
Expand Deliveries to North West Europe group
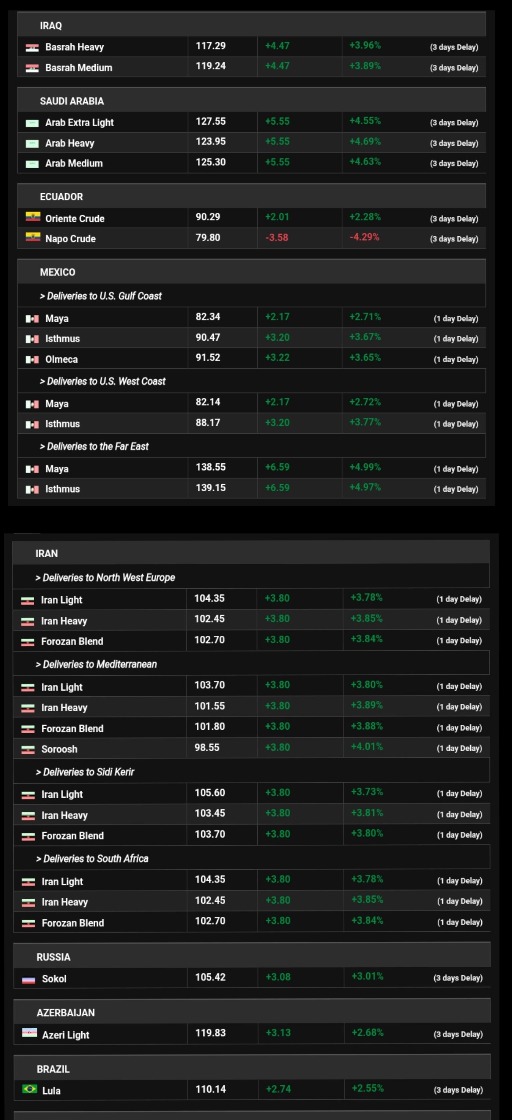click(x=105, y=578)
